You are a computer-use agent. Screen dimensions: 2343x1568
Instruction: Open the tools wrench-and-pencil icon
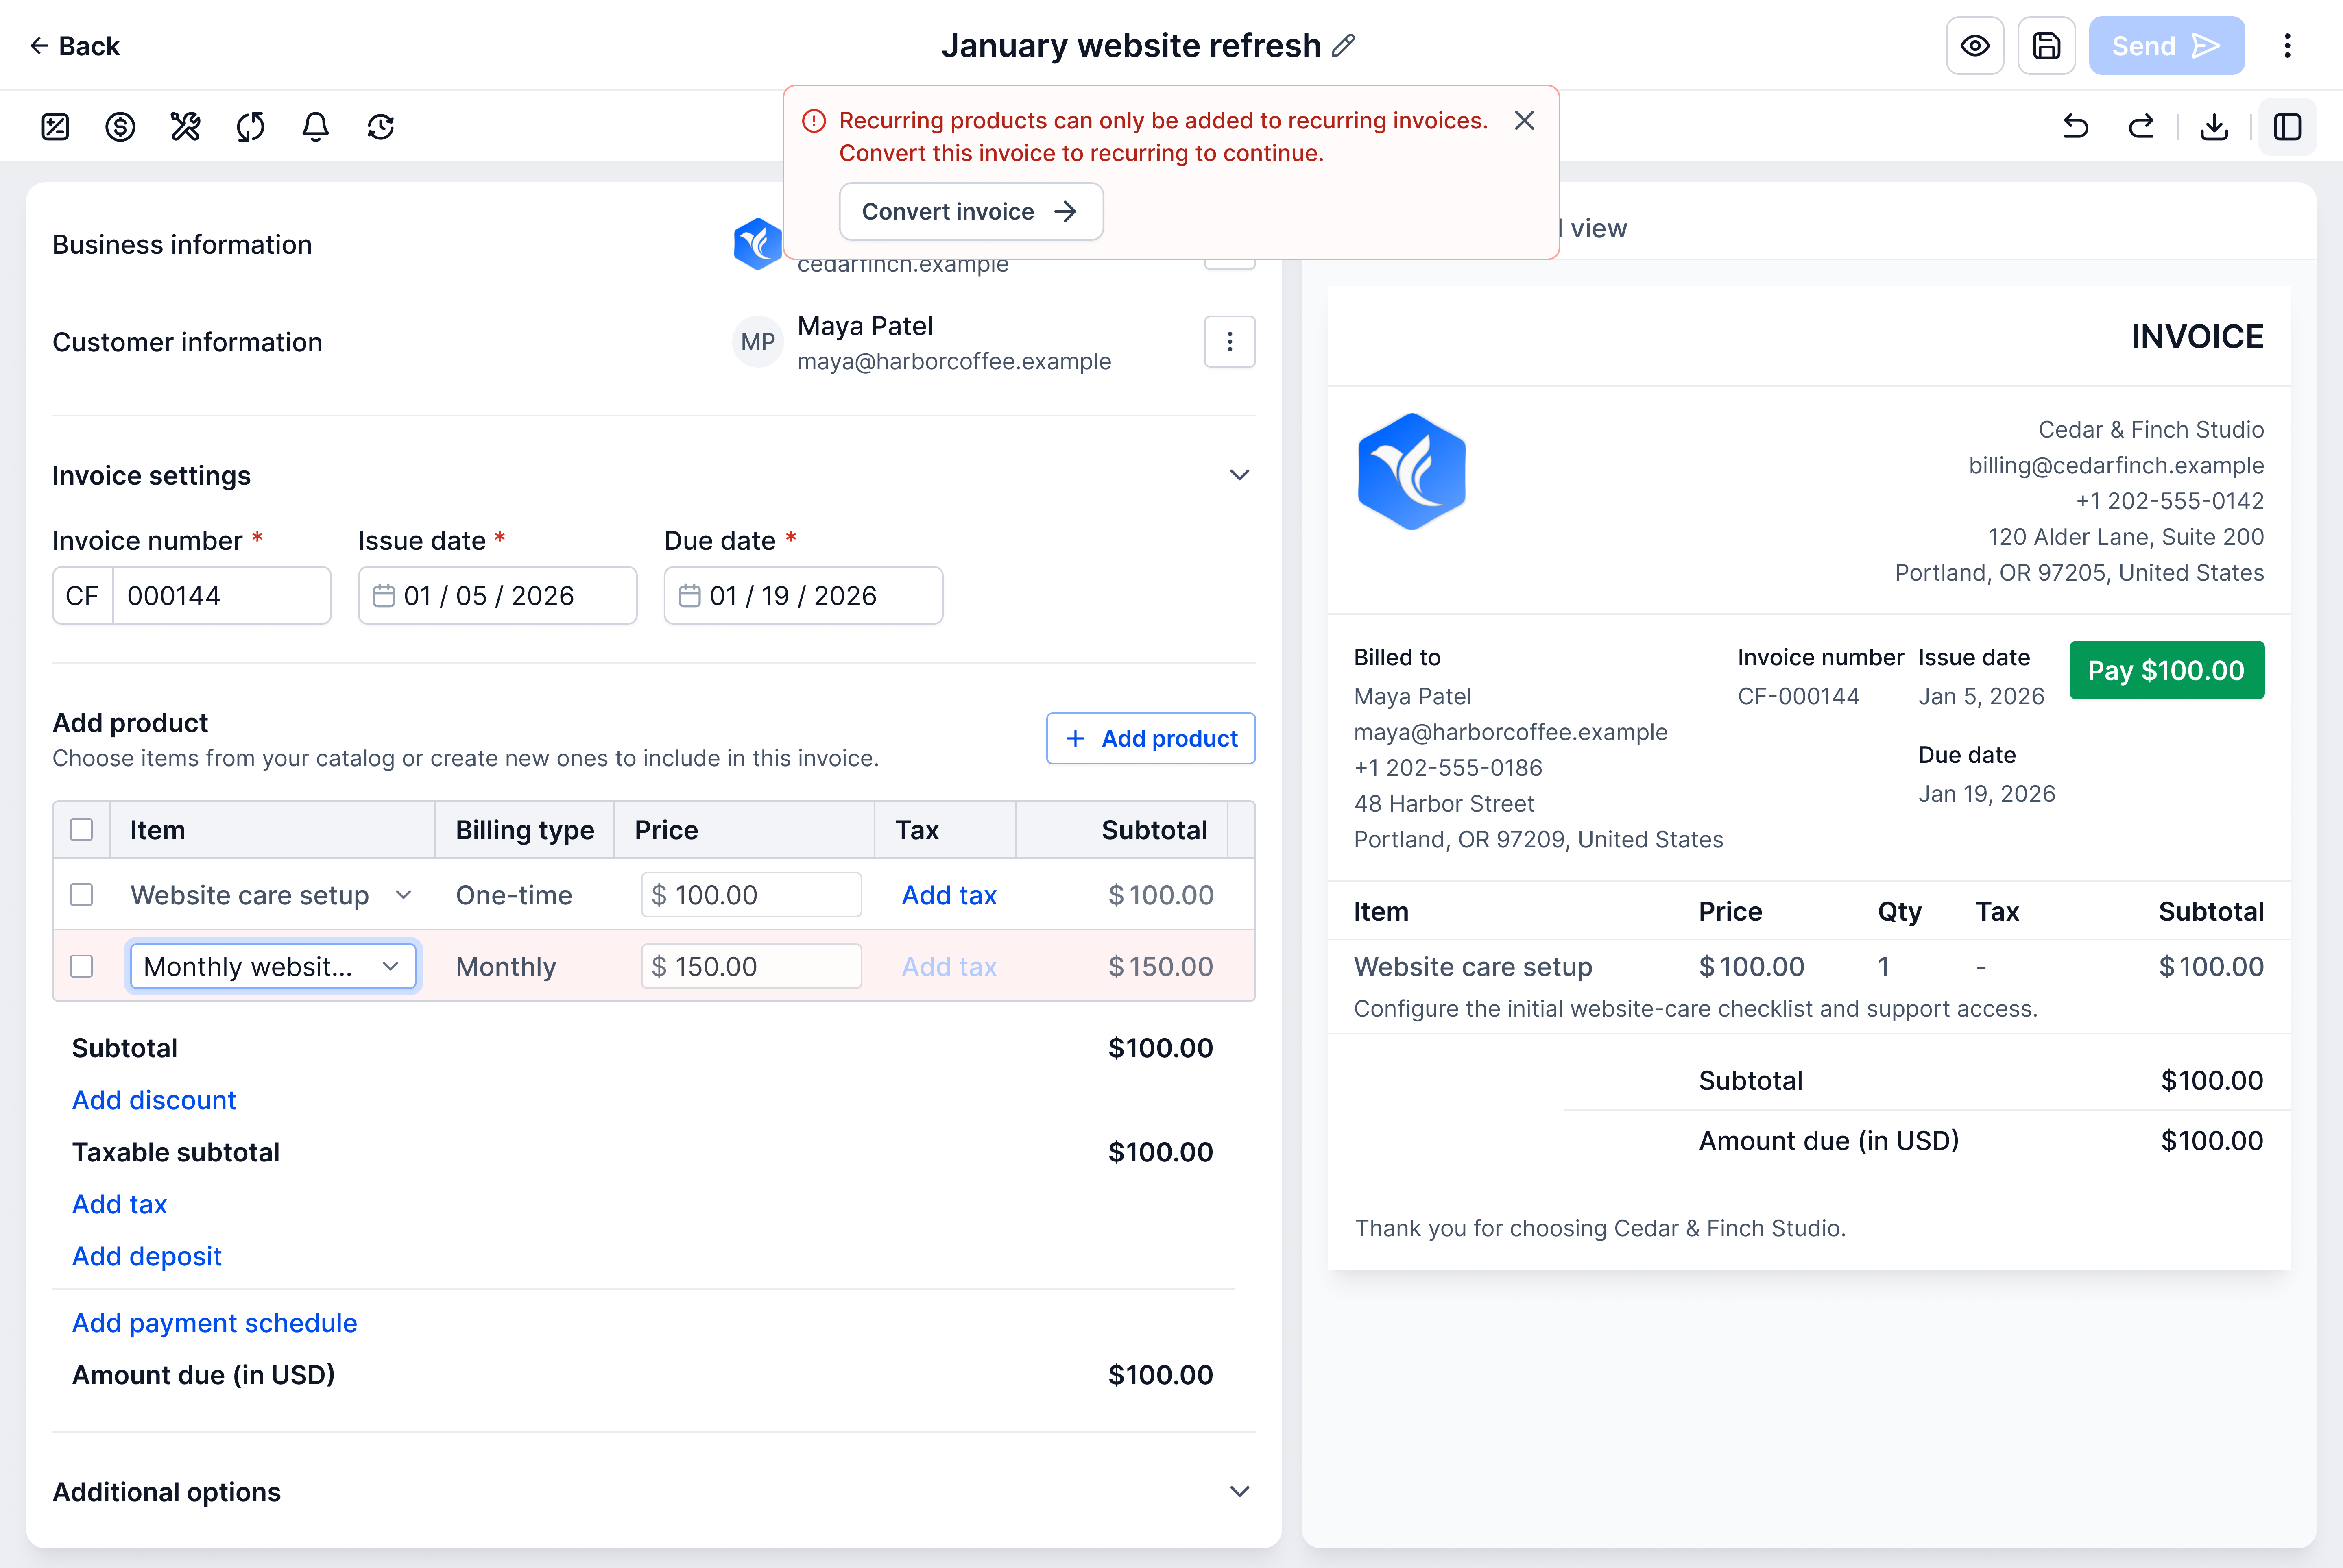(185, 127)
